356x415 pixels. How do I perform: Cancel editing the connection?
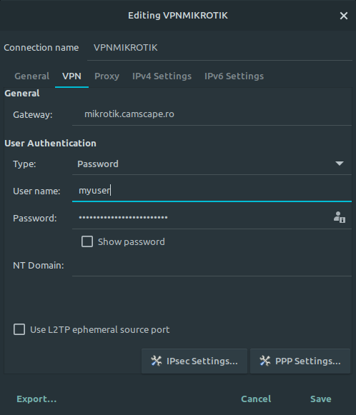pyautogui.click(x=256, y=399)
